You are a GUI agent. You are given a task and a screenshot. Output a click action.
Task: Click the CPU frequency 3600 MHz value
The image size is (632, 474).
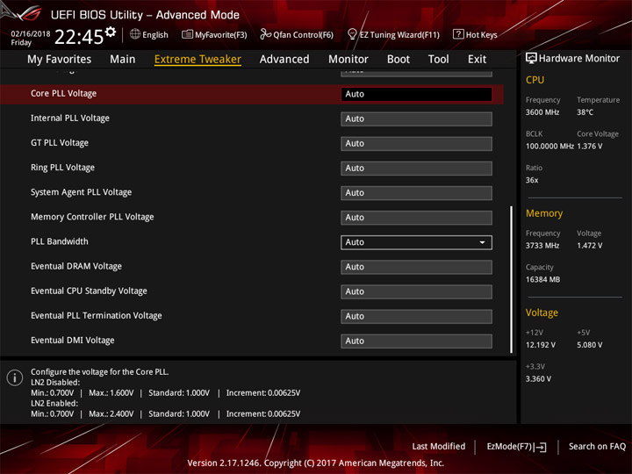pos(542,112)
